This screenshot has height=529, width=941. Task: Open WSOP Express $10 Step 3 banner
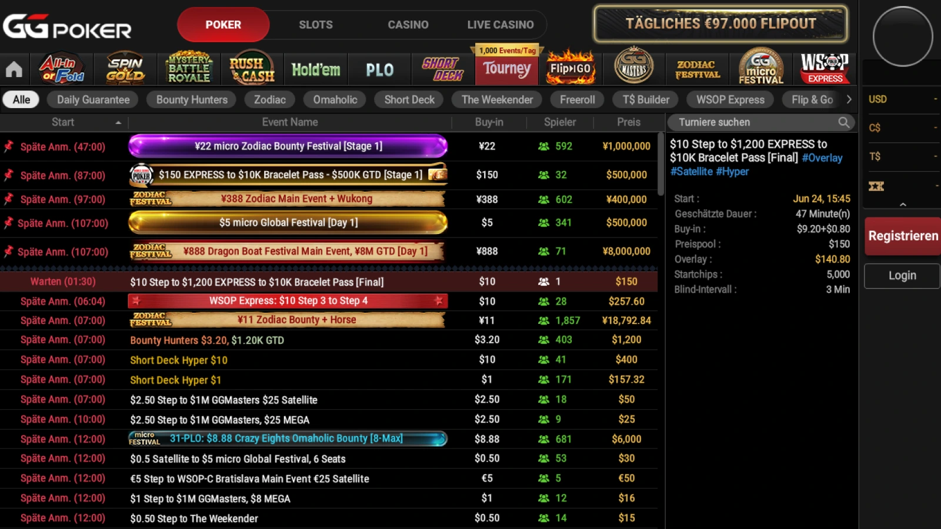288,301
